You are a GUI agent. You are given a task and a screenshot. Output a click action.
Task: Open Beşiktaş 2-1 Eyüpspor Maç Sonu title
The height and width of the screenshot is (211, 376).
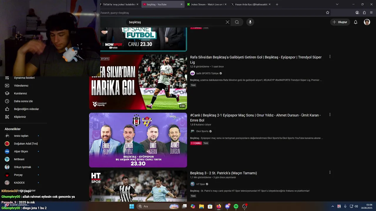[255, 118]
